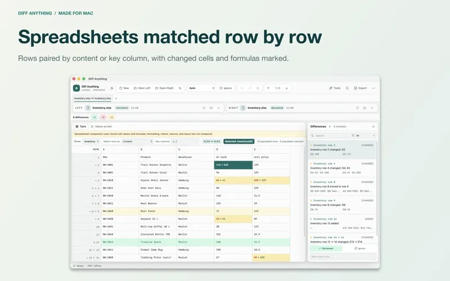Select the changed cell 249 → 259
This screenshot has height=281, width=450.
tap(271, 180)
